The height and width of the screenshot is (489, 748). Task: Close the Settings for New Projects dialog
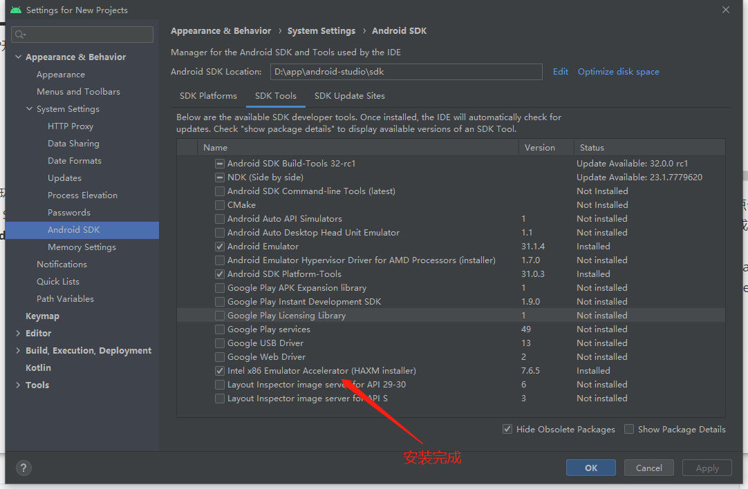(726, 10)
